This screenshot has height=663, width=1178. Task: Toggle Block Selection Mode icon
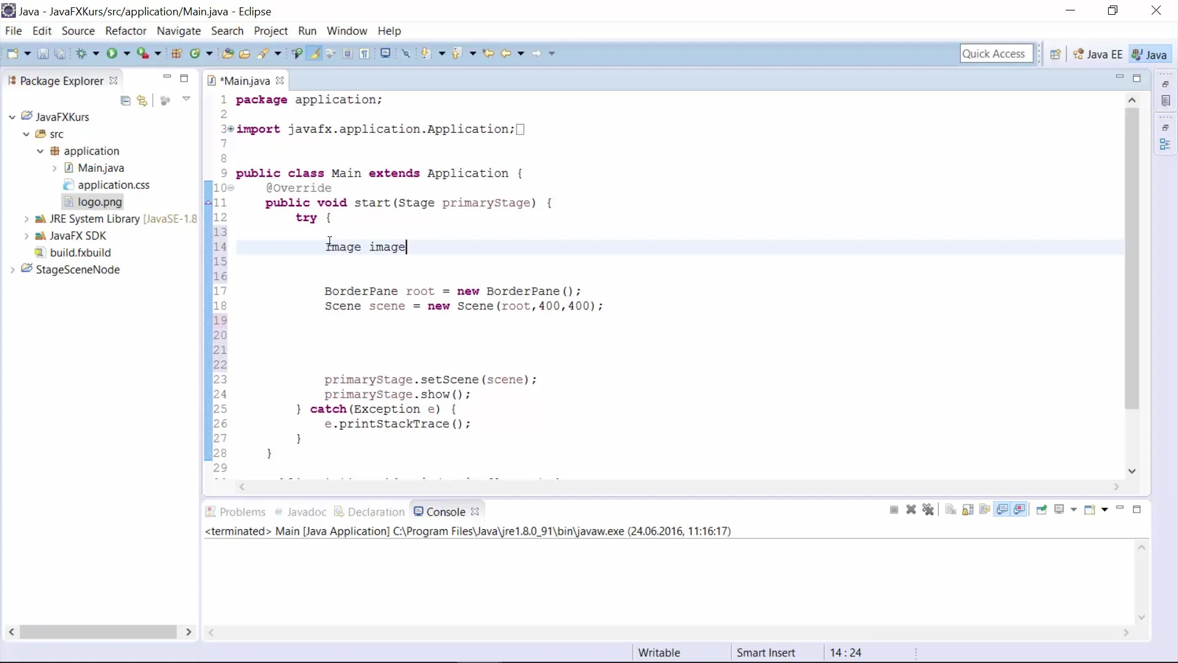pos(347,54)
